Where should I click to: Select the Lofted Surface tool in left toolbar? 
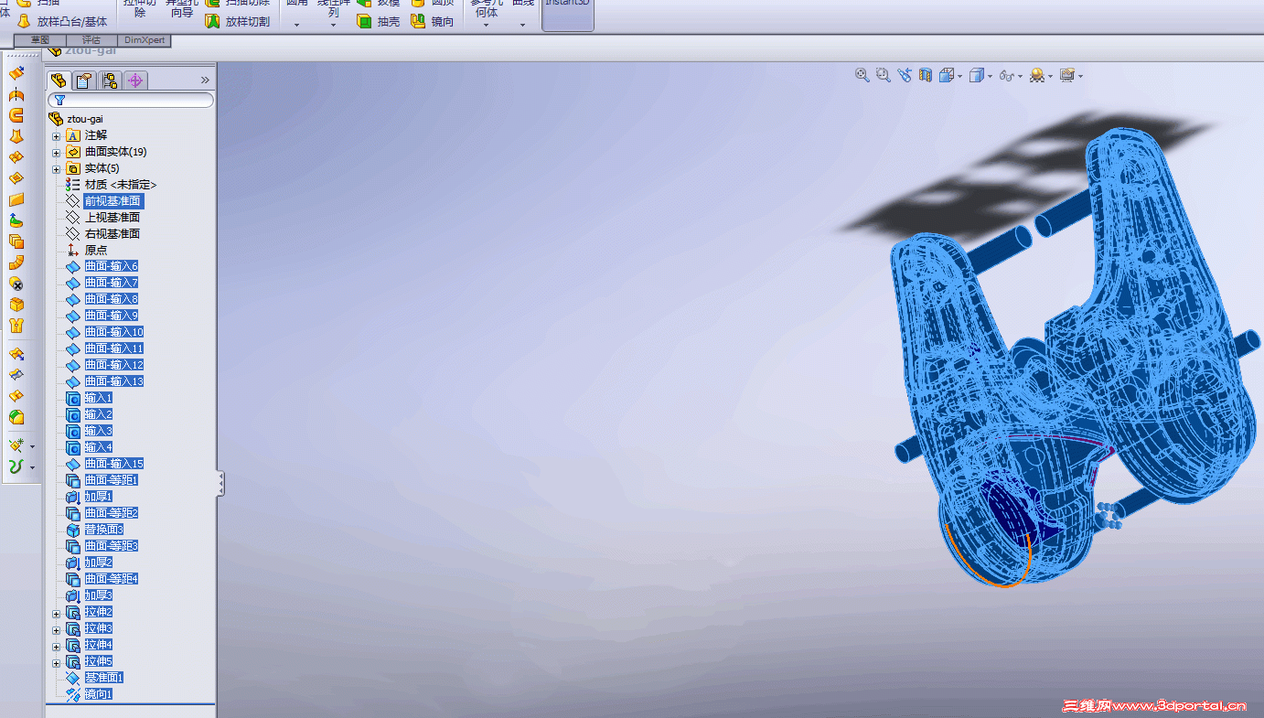16,136
